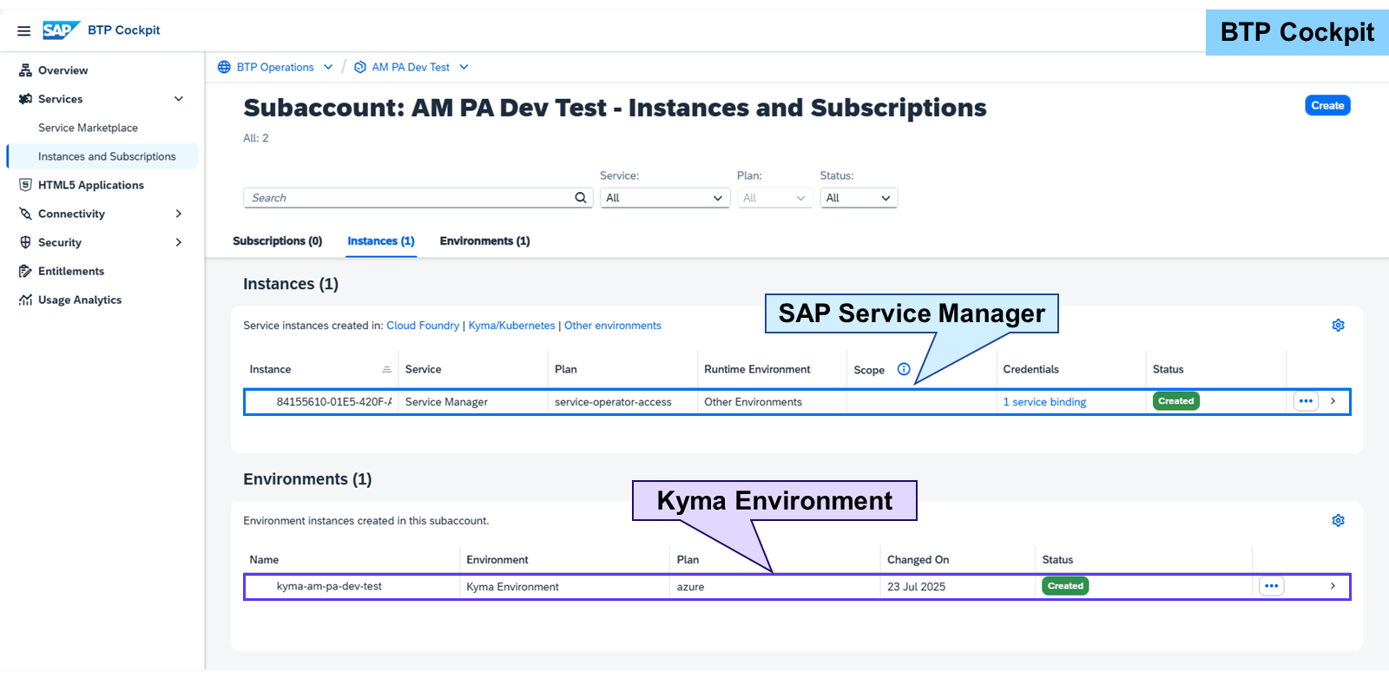Image resolution: width=1389 pixels, height=679 pixels.
Task: Open the AM PA Dev Test breadcrumb dropdown
Action: pyautogui.click(x=464, y=67)
